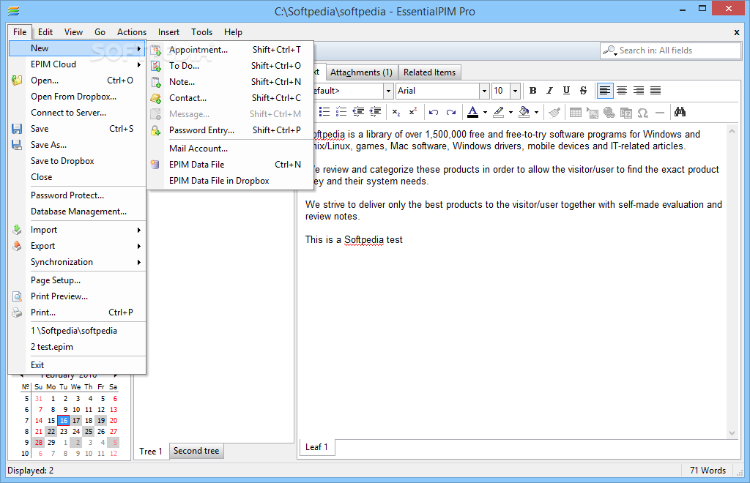Image resolution: width=750 pixels, height=483 pixels.
Task: Align text right
Action: [639, 90]
